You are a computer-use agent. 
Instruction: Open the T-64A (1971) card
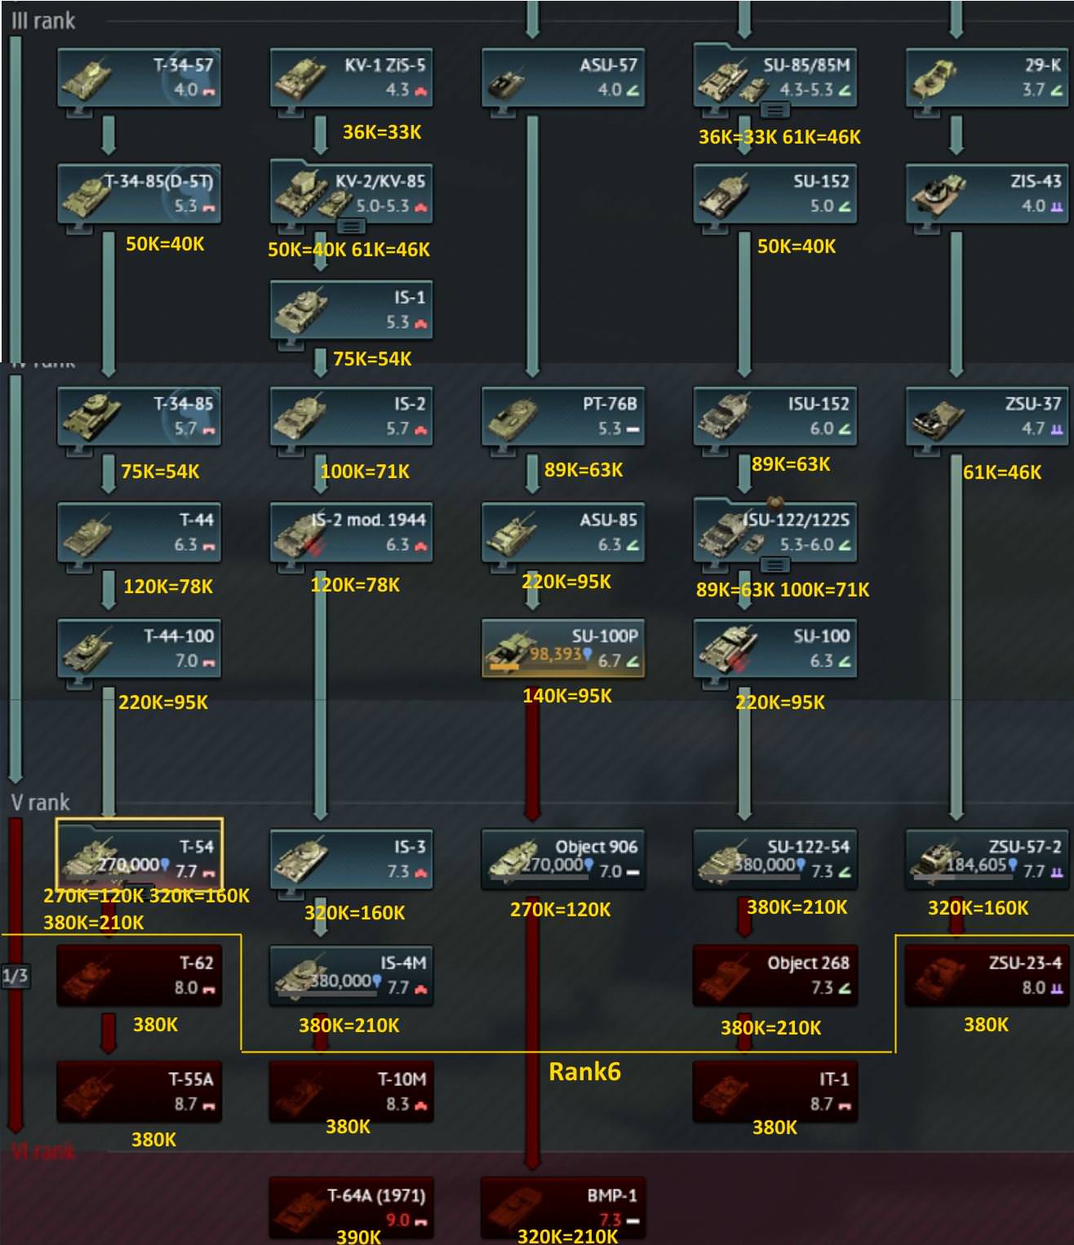pos(351,1207)
